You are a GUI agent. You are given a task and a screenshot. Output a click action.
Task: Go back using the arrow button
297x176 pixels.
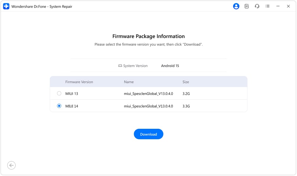coord(11,166)
